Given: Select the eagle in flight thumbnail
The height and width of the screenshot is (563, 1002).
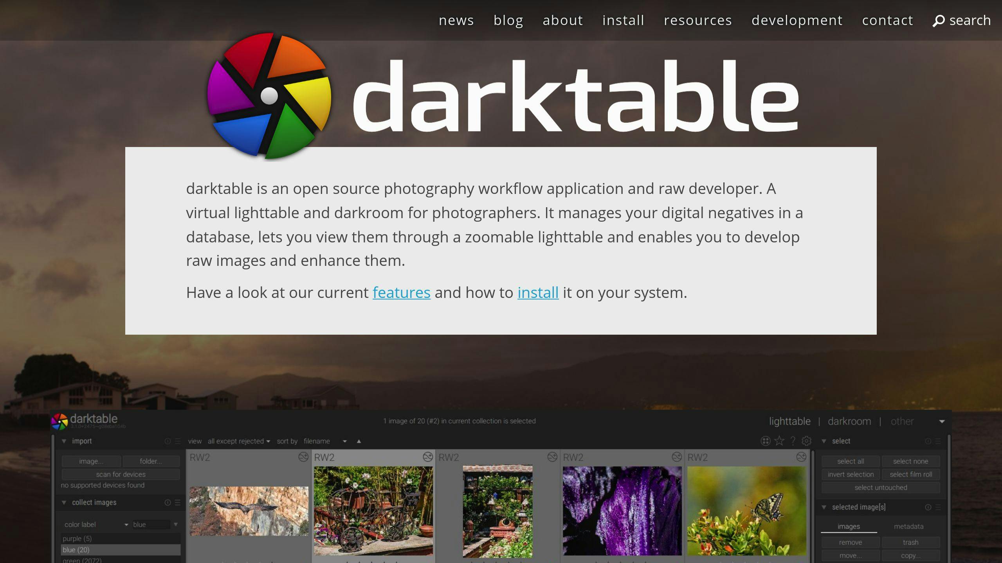Looking at the screenshot, I should click(249, 511).
